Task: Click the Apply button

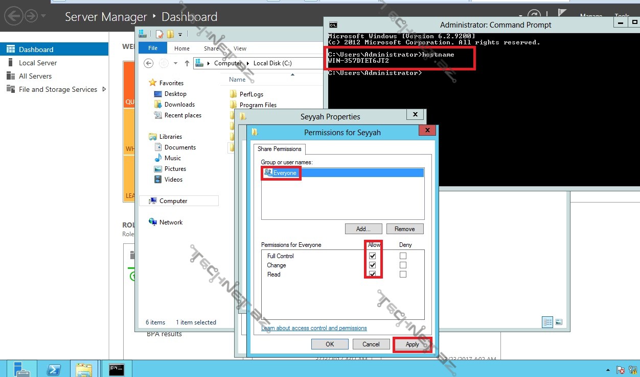Action: tap(412, 344)
